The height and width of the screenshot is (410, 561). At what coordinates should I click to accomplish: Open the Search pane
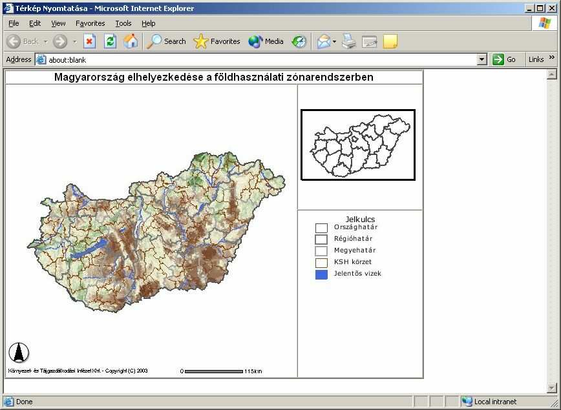click(166, 41)
